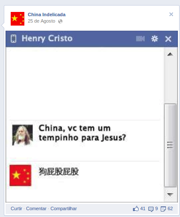Start a video call with the camera icon
Viewport: 180px width, 217px height.
pyautogui.click(x=140, y=39)
